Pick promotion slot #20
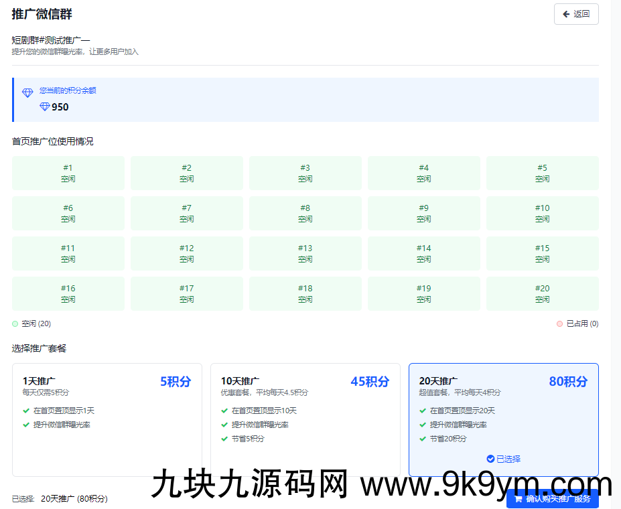The width and height of the screenshot is (621, 509). [x=542, y=294]
